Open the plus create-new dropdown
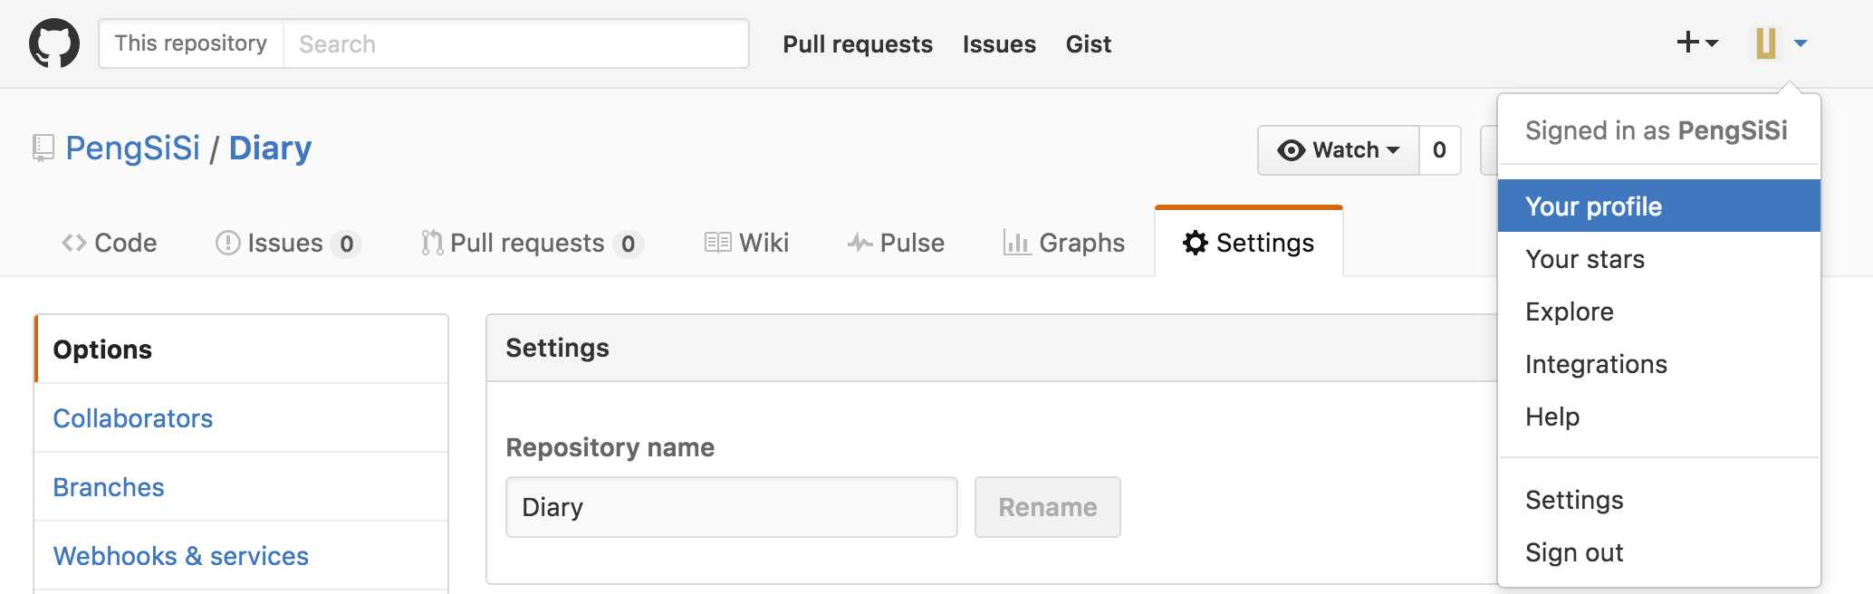Viewport: 1873px width, 594px height. click(x=1697, y=43)
